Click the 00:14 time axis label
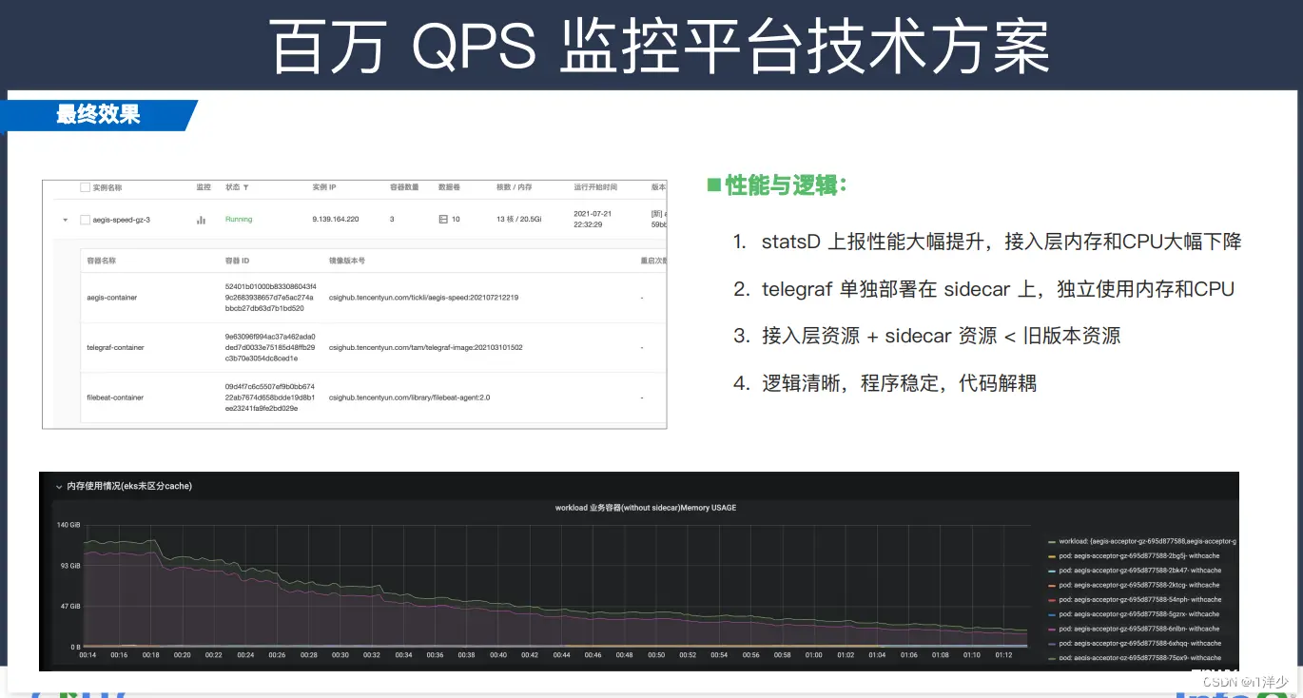 [88, 655]
